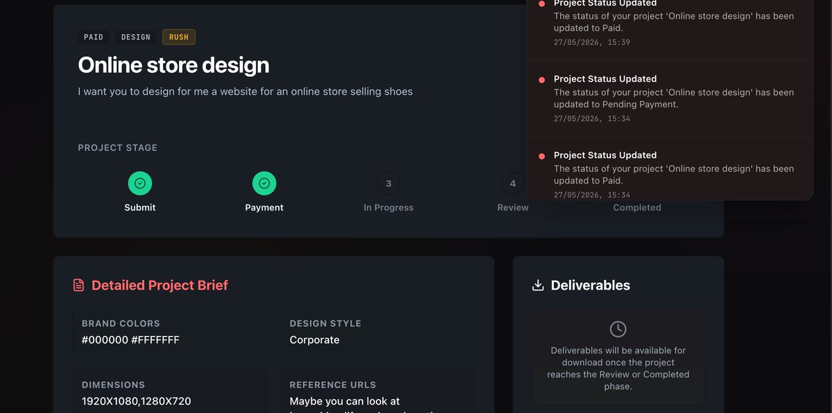Click the Corporate design style value
This screenshot has height=413, width=832.
tap(315, 340)
